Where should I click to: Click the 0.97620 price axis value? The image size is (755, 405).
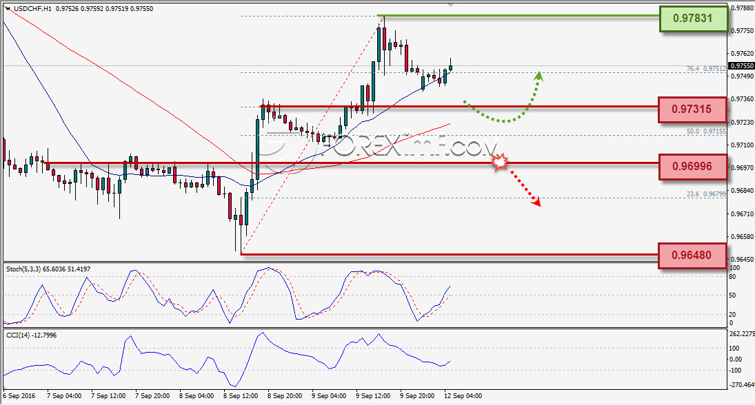tap(742, 54)
